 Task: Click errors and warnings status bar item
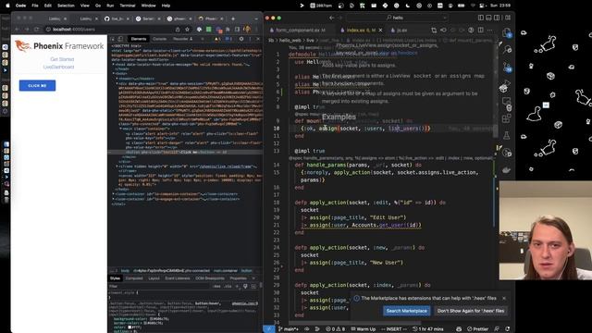pos(335,329)
